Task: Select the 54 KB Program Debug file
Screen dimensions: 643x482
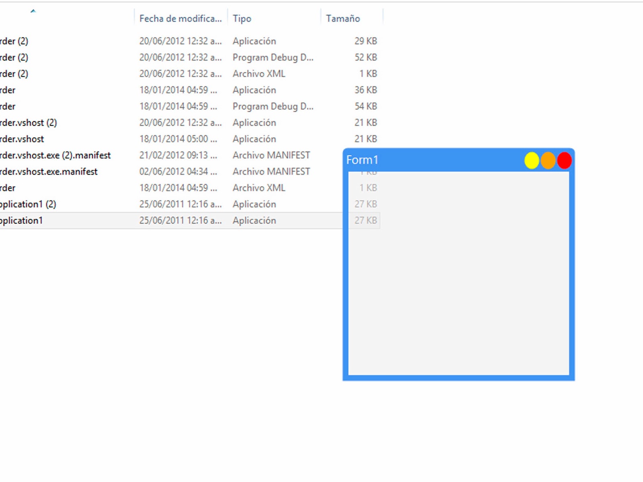Action: [x=273, y=106]
